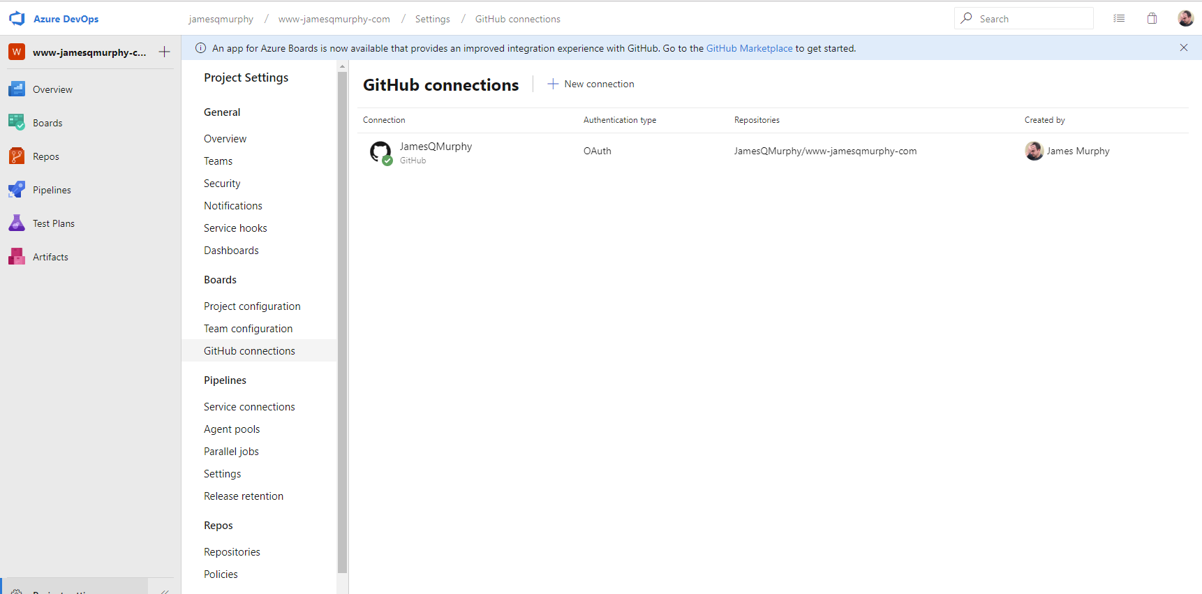
Task: Click James Murphy creator name
Action: [x=1078, y=151]
